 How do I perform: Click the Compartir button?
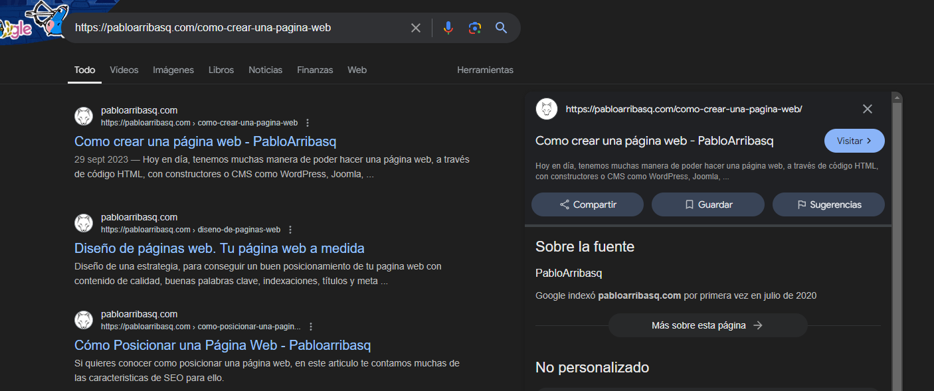588,204
